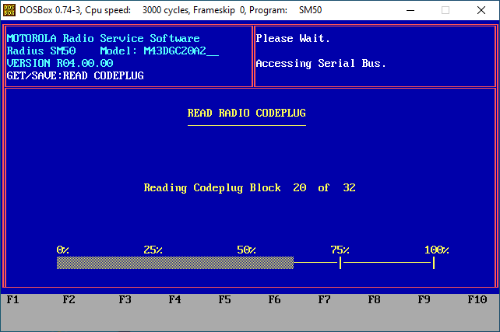The width and height of the screenshot is (500, 332).
Task: Click the F8 function key label
Action: point(374,299)
